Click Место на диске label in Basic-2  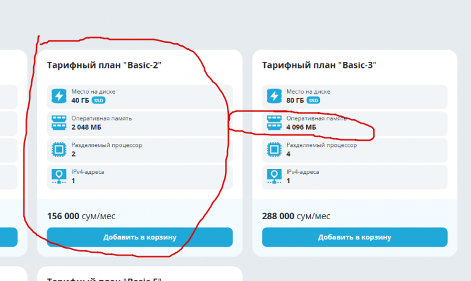pyautogui.click(x=93, y=91)
